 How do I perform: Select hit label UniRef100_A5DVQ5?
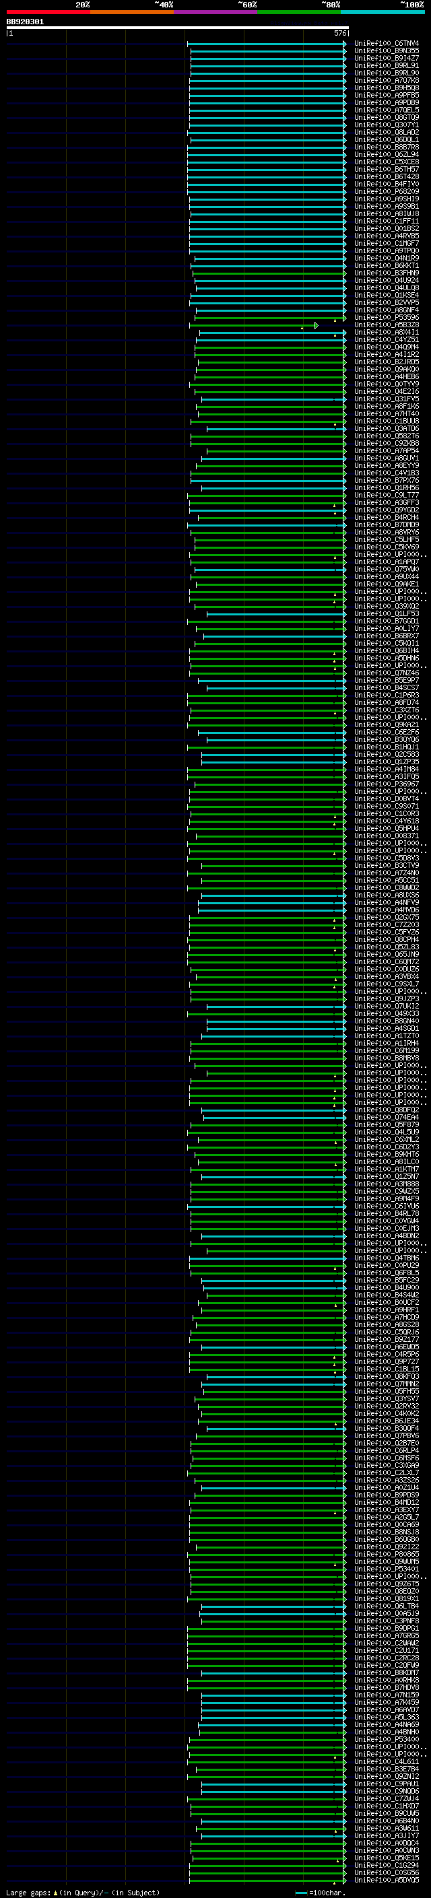pos(386,1880)
